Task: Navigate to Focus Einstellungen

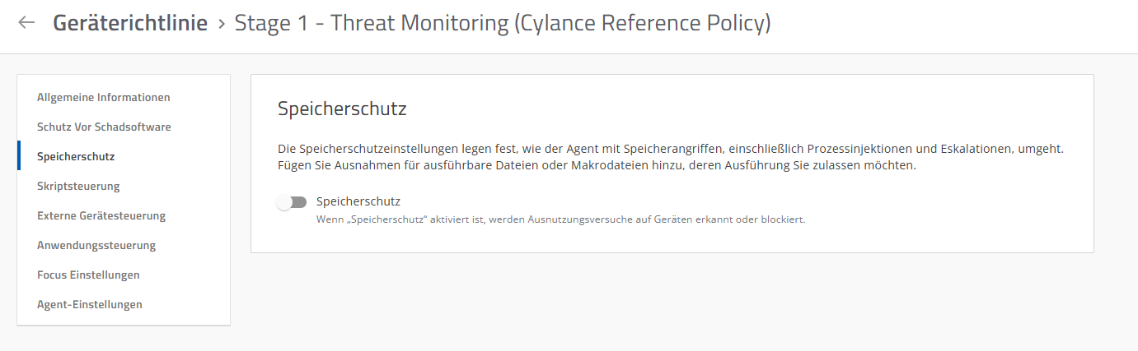Action: 88,275
